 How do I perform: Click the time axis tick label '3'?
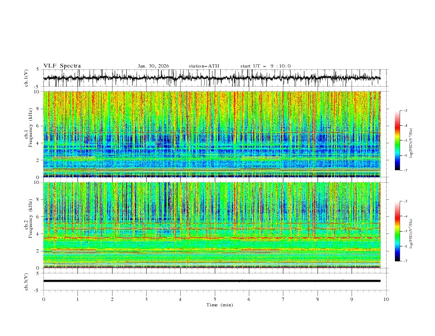tap(146, 299)
